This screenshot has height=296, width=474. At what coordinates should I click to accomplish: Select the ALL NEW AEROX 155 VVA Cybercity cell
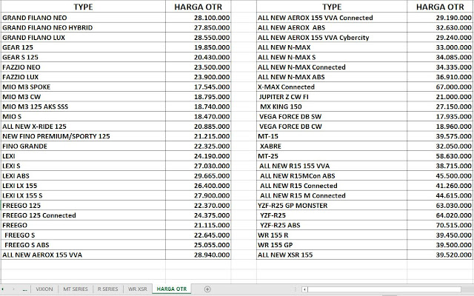point(332,38)
